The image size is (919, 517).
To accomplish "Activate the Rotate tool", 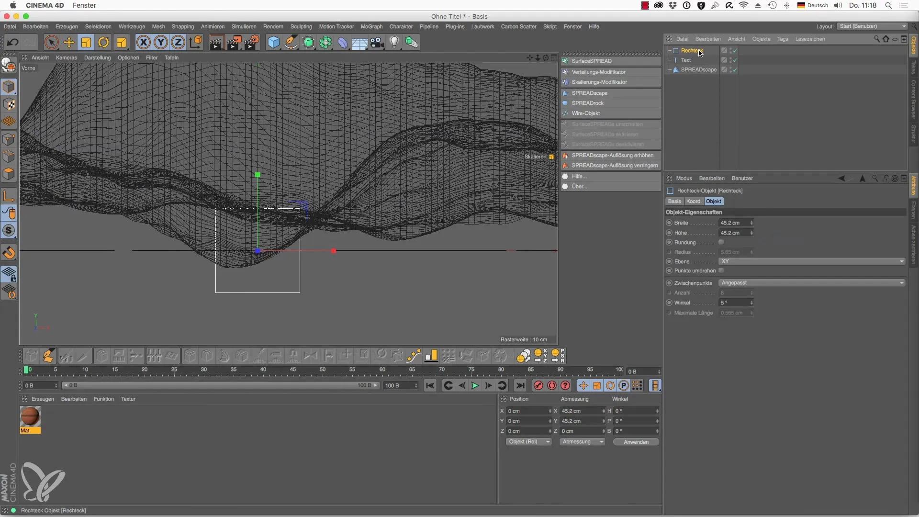I will pyautogui.click(x=103, y=43).
